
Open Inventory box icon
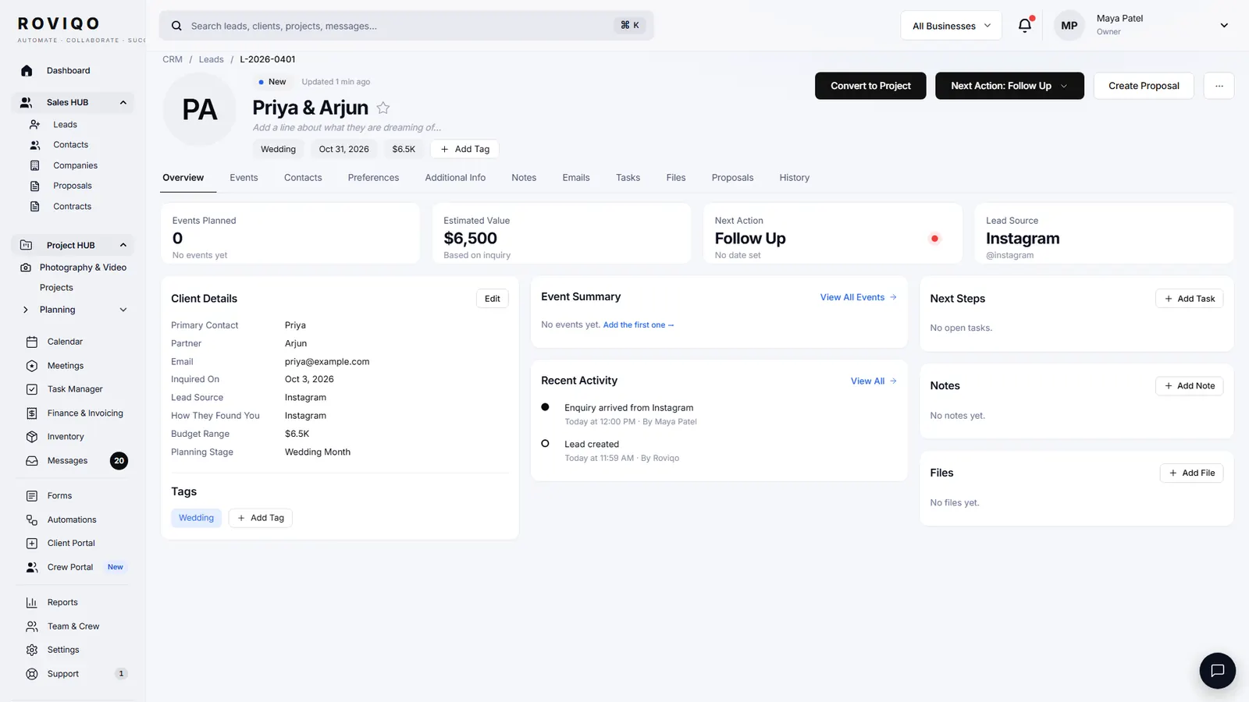[32, 437]
